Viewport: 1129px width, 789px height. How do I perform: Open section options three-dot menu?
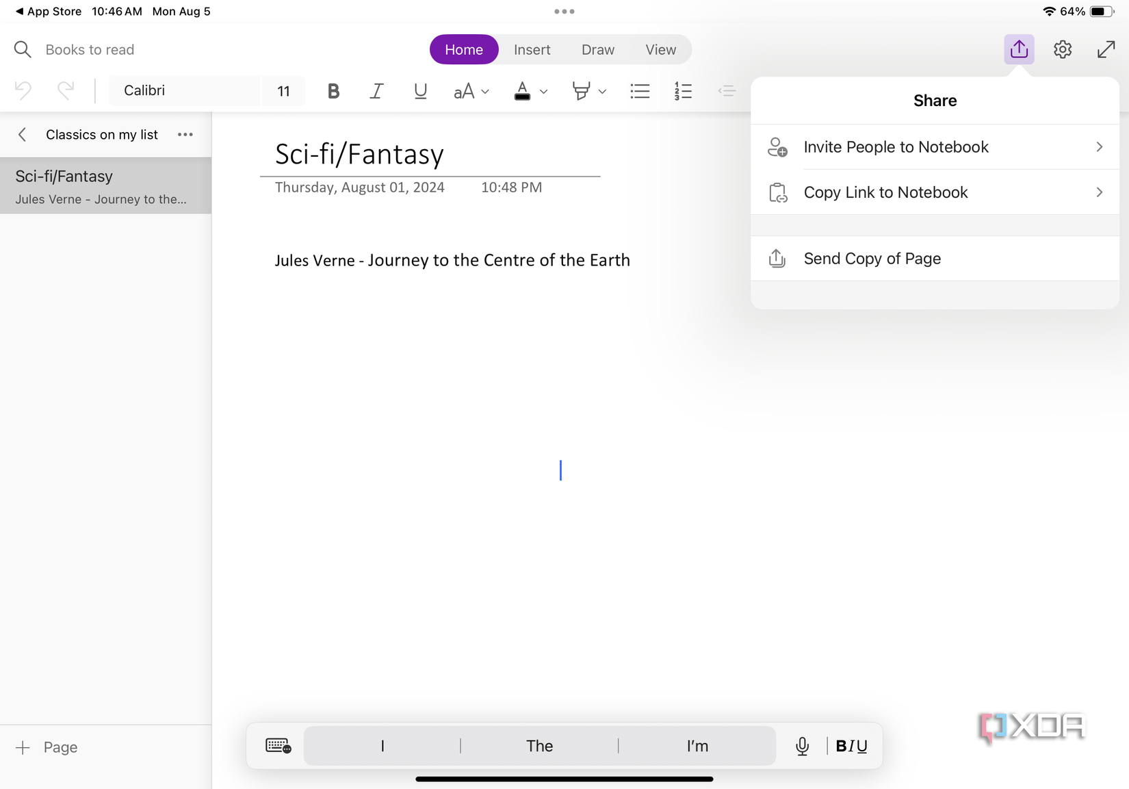coord(185,135)
